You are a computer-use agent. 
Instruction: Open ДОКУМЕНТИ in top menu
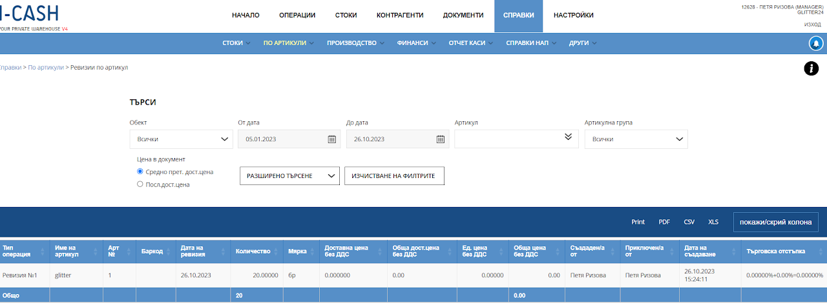click(463, 15)
